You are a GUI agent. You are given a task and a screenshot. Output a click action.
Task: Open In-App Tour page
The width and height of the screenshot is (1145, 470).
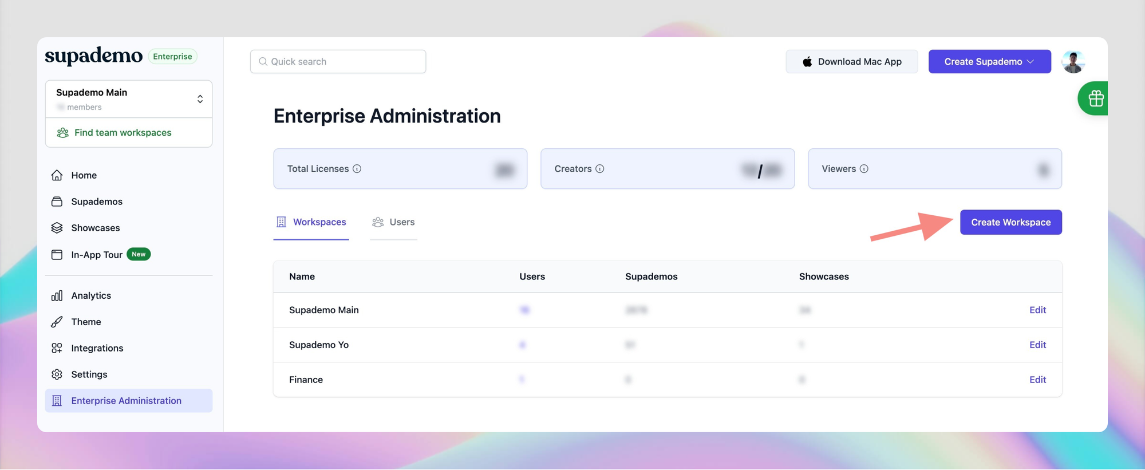tap(97, 255)
